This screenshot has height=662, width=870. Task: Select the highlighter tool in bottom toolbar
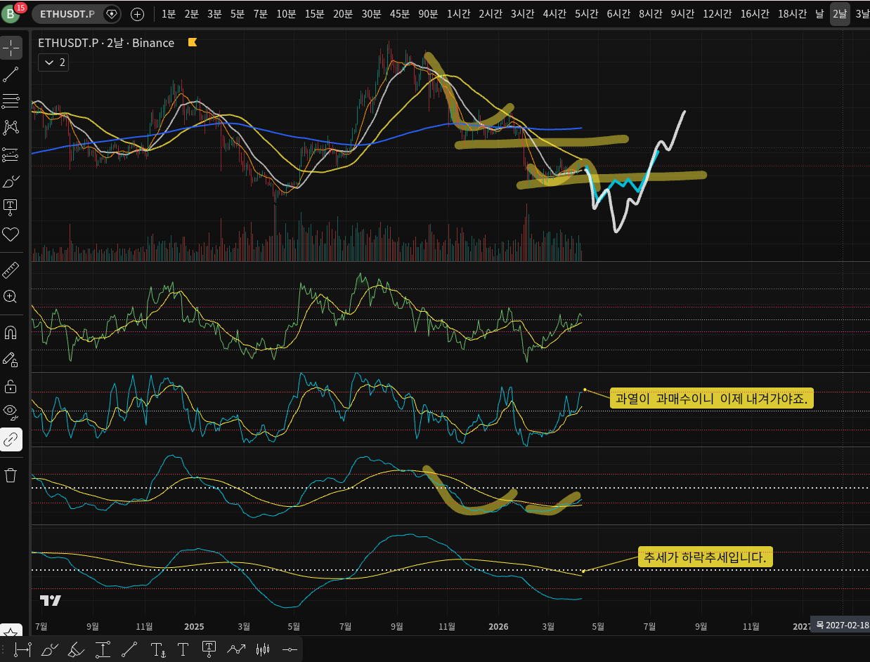click(x=76, y=650)
